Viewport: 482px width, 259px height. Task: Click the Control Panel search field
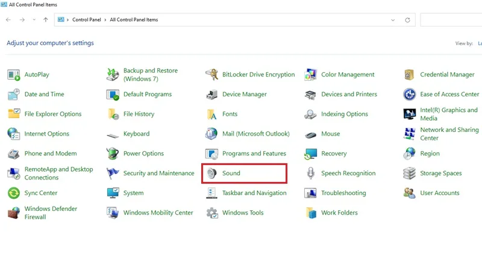451,20
